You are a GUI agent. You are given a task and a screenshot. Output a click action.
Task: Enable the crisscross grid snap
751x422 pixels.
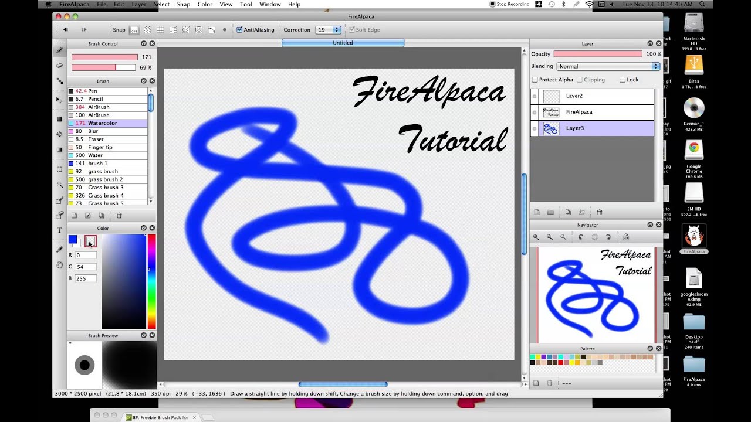click(160, 29)
